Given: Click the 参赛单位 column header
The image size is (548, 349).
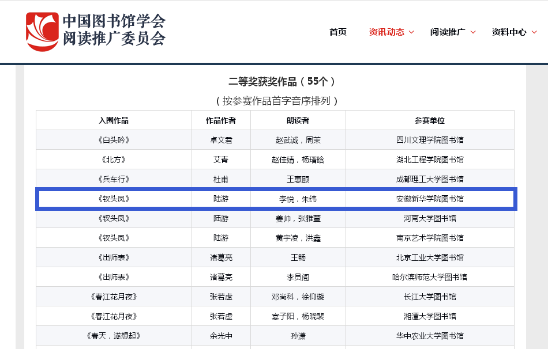Looking at the screenshot, I should [430, 120].
